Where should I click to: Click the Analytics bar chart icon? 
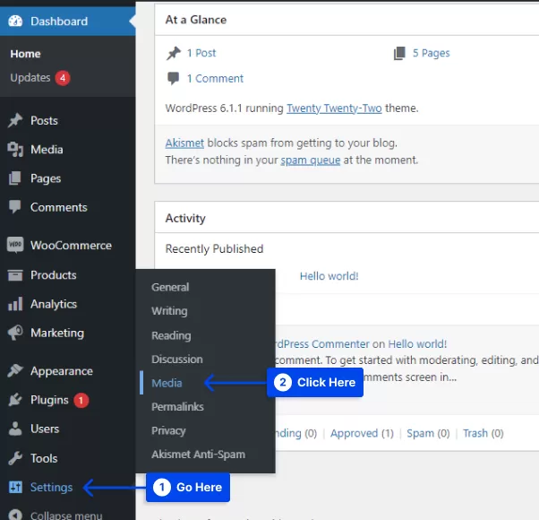pos(15,305)
